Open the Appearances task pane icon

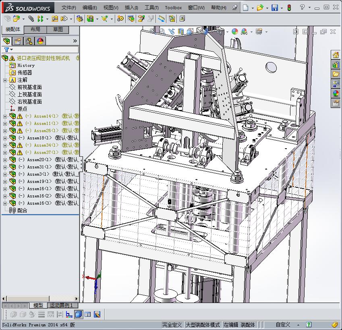[336, 93]
